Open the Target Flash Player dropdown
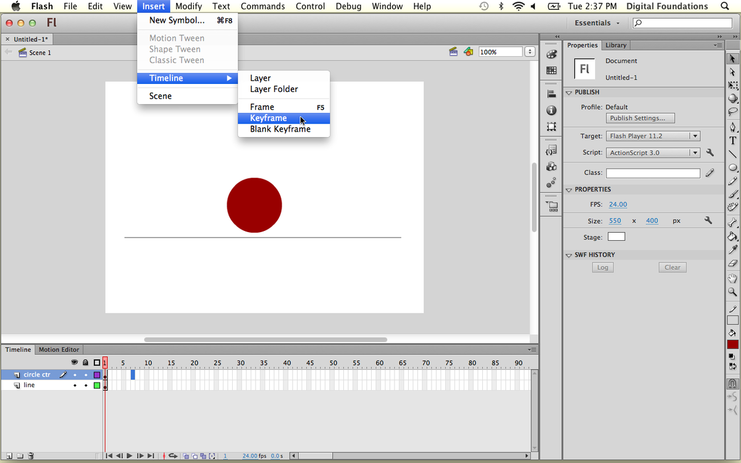741x463 pixels. (x=653, y=136)
